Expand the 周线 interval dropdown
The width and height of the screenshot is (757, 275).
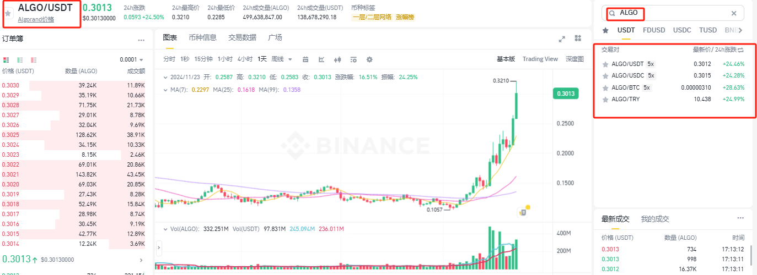click(282, 59)
